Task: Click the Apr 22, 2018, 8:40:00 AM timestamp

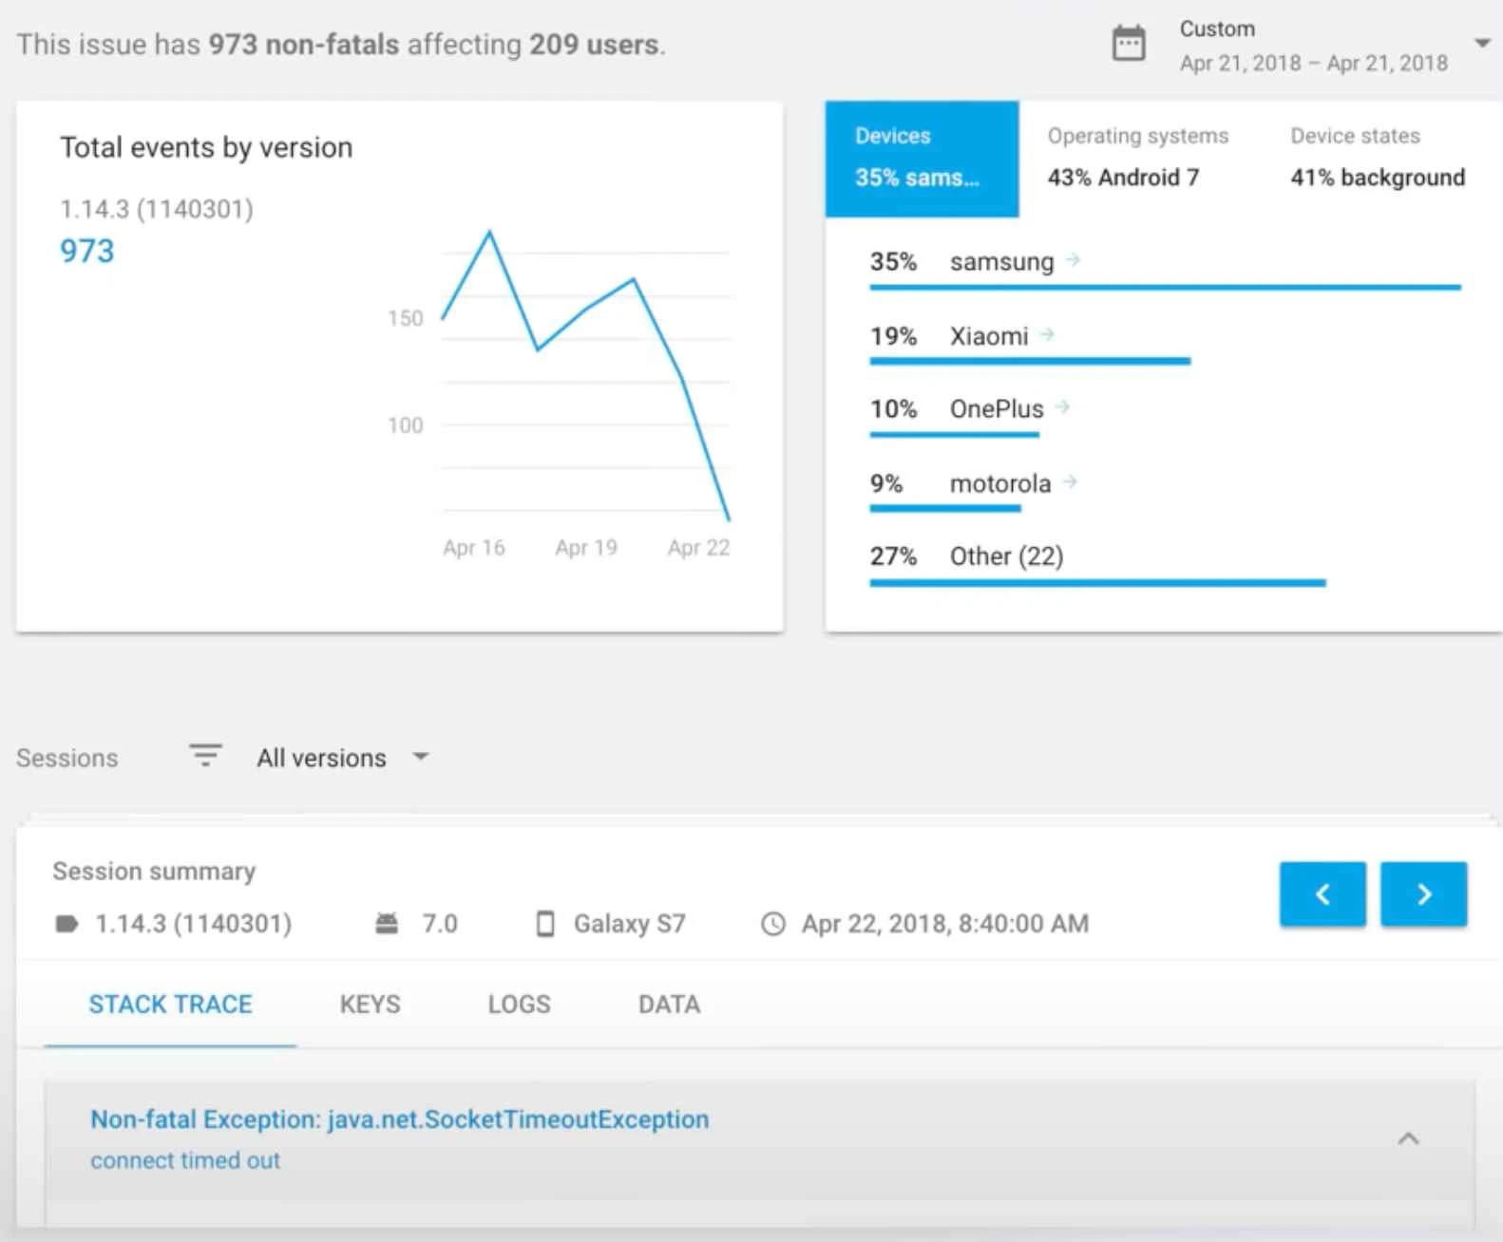Action: coord(945,924)
